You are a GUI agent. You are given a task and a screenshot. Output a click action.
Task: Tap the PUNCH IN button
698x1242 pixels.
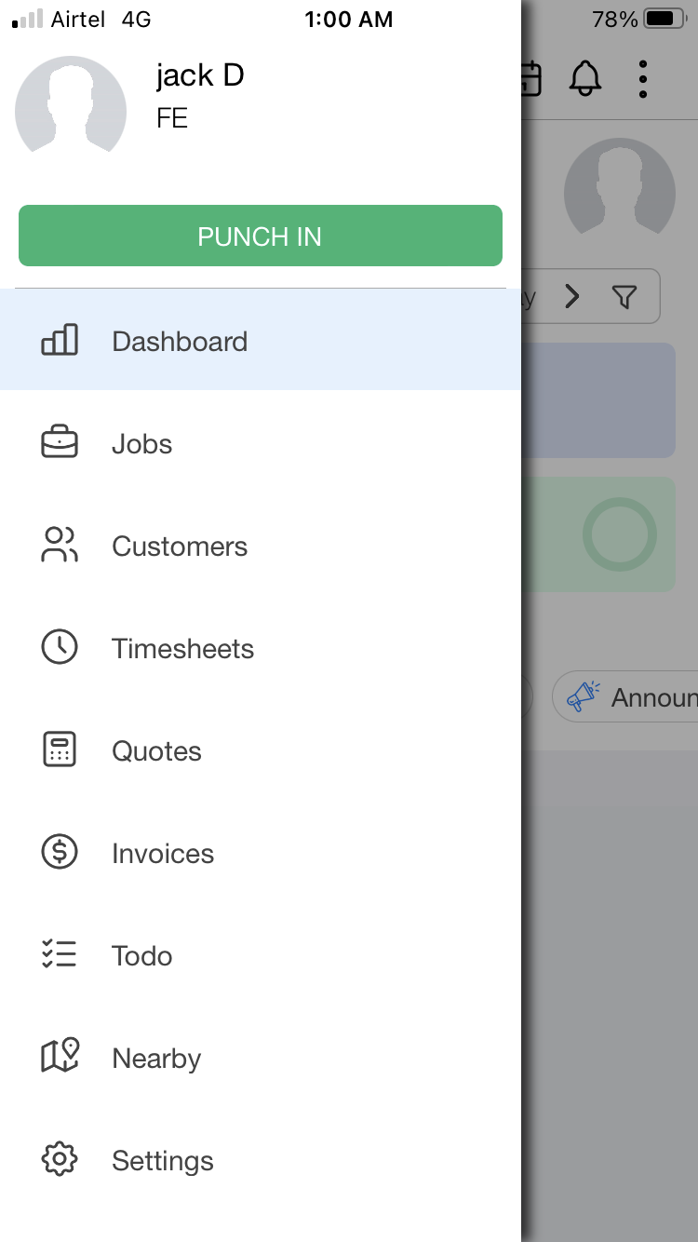(260, 236)
